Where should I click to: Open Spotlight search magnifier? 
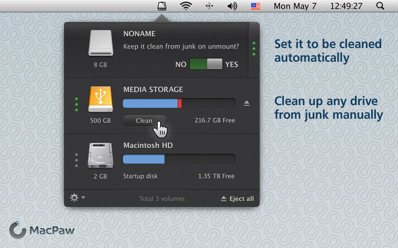coord(381,6)
